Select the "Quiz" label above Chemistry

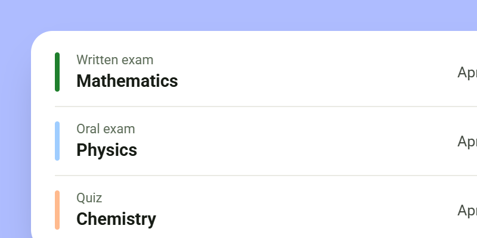pyautogui.click(x=89, y=198)
